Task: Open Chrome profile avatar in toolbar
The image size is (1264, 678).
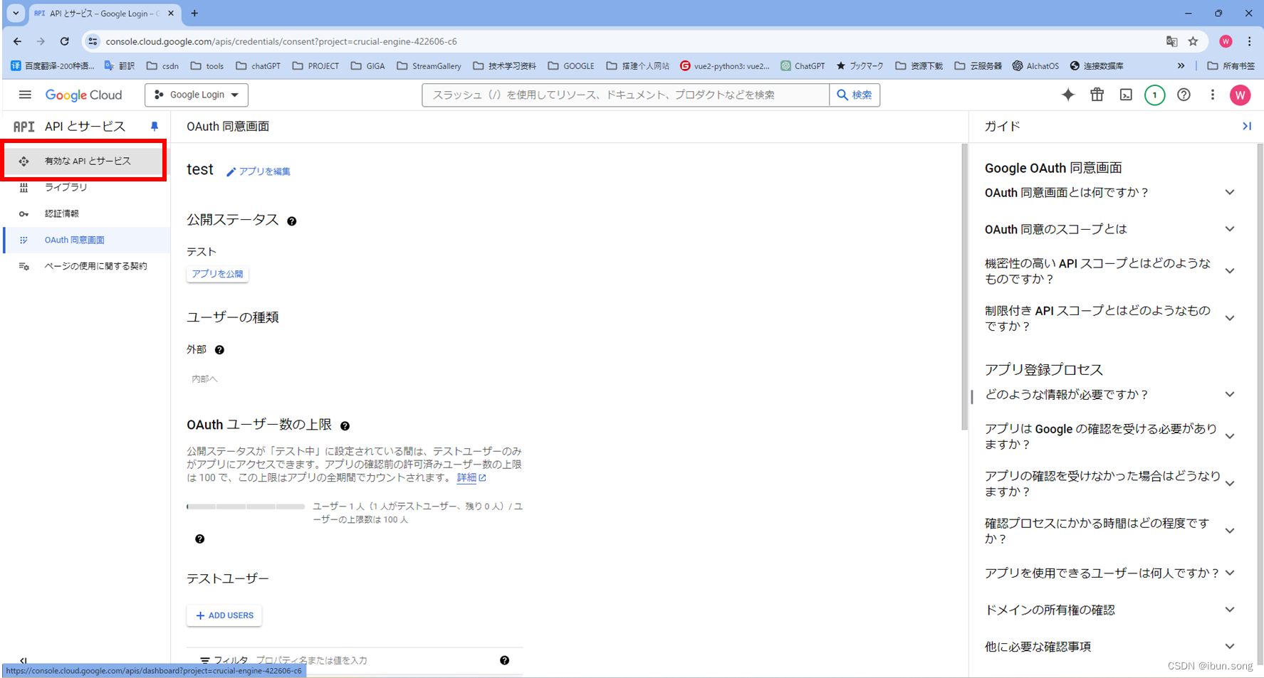Action: pyautogui.click(x=1226, y=41)
